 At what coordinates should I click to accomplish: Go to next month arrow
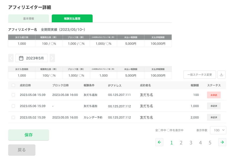coord(52,58)
